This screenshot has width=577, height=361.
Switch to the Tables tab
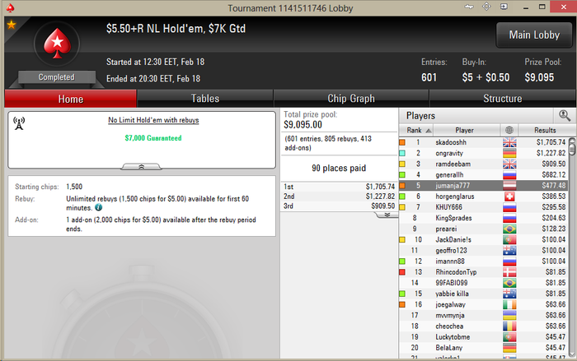pos(205,99)
